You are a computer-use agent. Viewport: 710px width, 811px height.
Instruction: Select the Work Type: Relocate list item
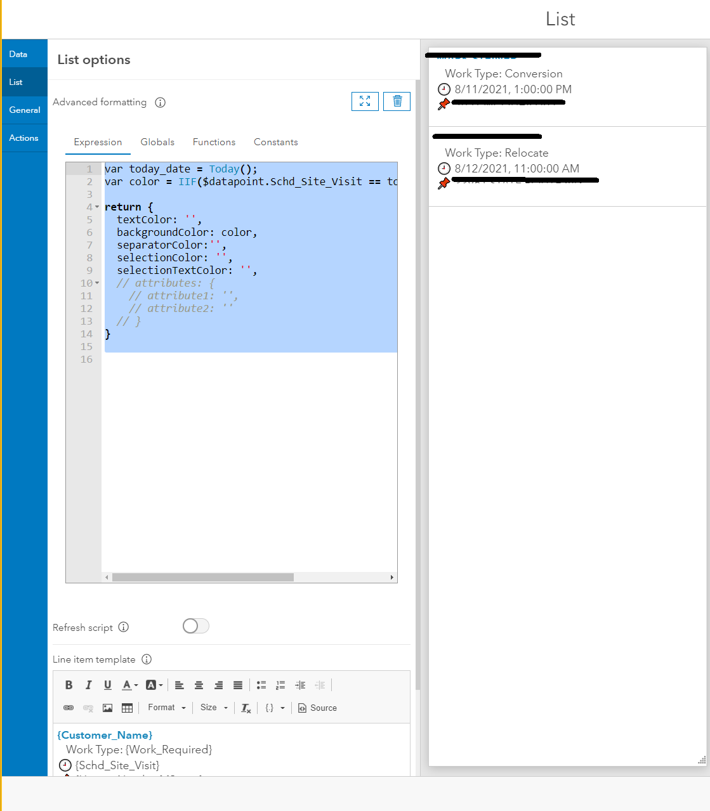coord(567,167)
